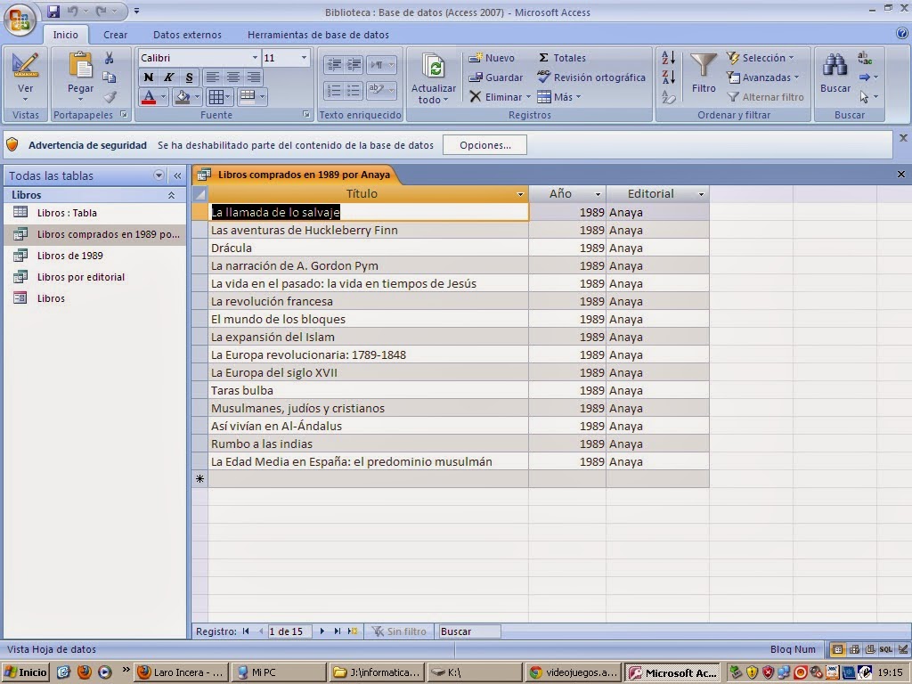This screenshot has height=684, width=912.
Task: Close the security warning bar
Action: pos(903,138)
